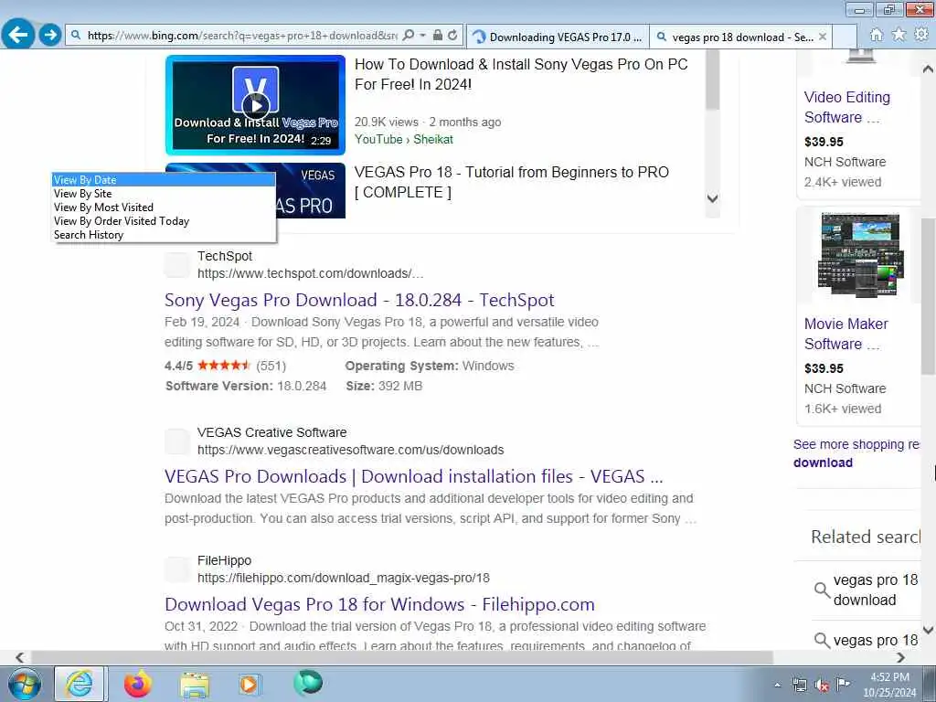Click the network icon in the system tray
Viewport: 936px width, 702px height.
(x=799, y=686)
